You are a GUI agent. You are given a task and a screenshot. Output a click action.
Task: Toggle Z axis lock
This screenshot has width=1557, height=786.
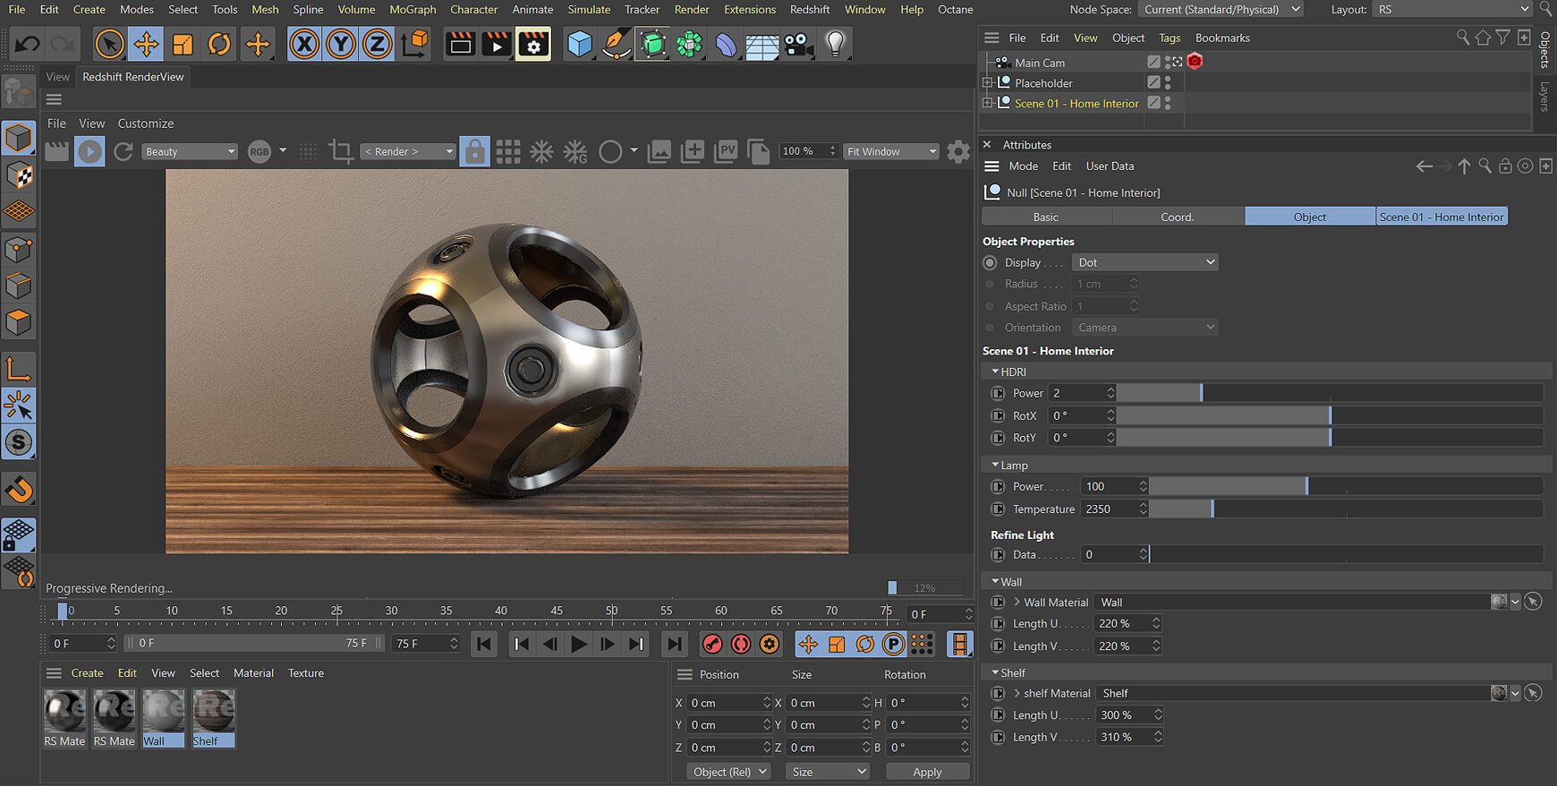378,44
